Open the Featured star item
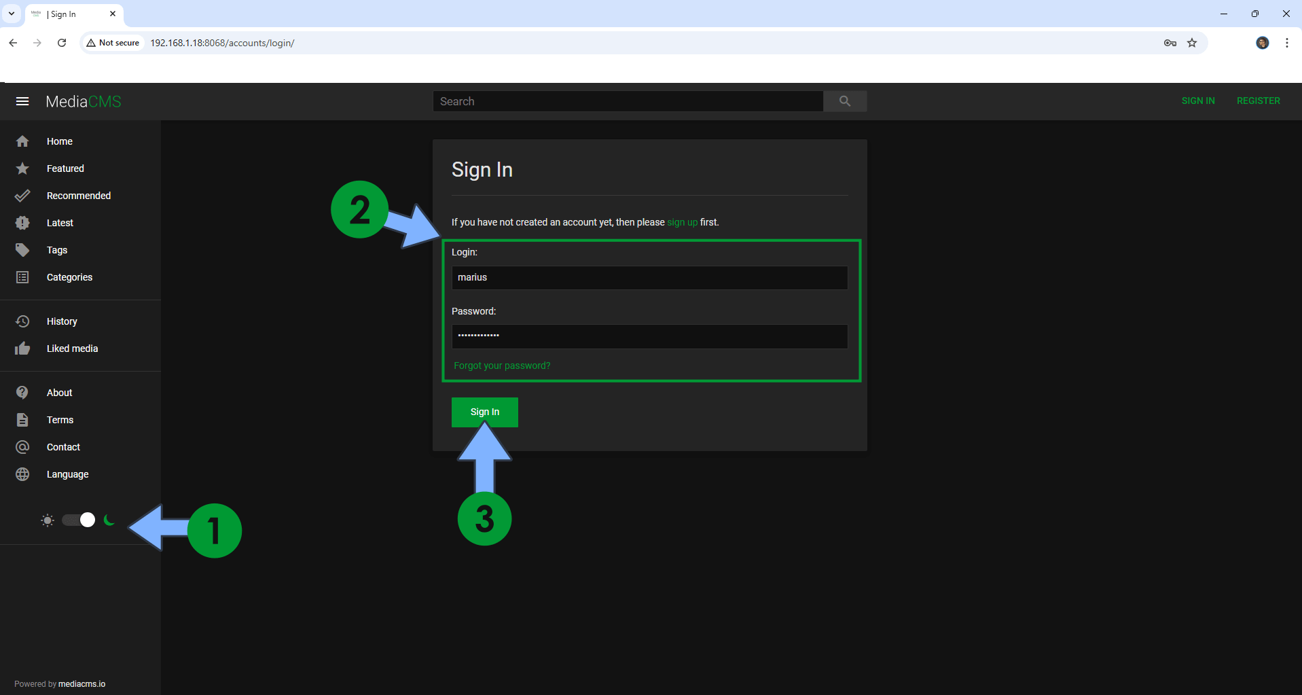The width and height of the screenshot is (1302, 695). tap(65, 168)
